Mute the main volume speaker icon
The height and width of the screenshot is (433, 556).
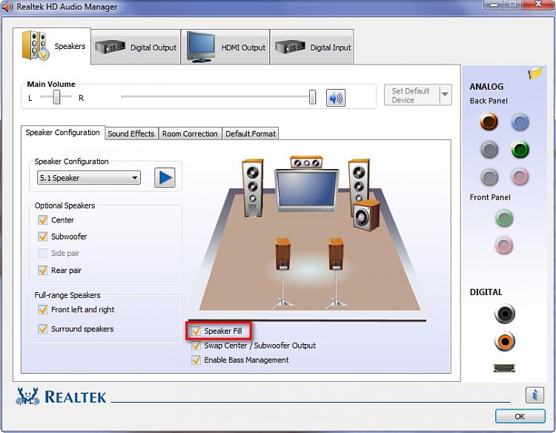[x=336, y=98]
